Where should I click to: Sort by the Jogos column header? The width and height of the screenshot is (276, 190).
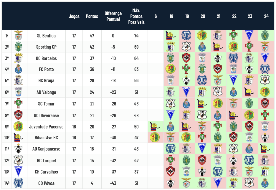pyautogui.click(x=74, y=16)
